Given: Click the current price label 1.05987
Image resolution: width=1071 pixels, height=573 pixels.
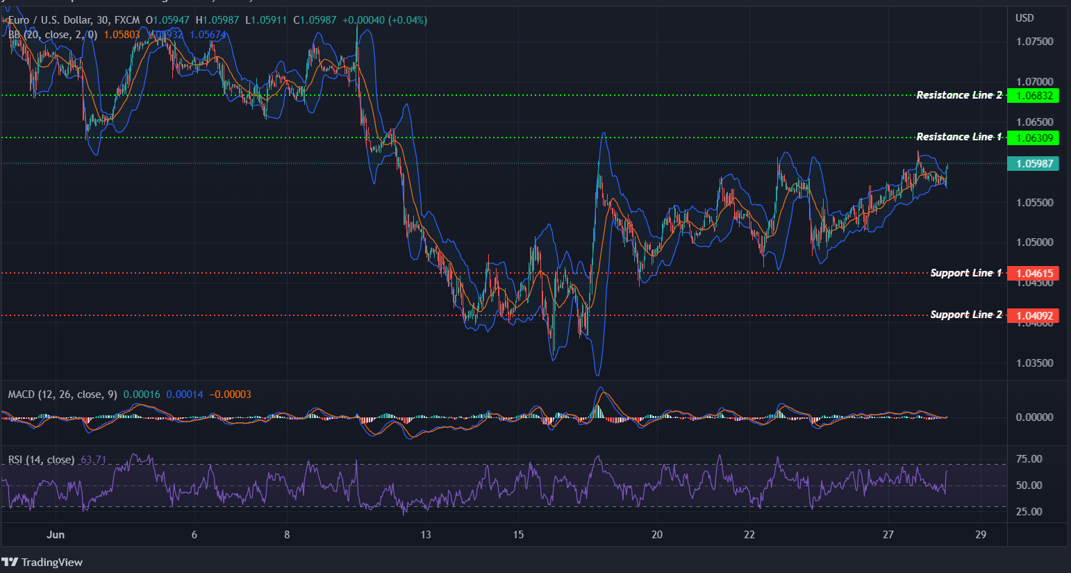Looking at the screenshot, I should point(1033,164).
